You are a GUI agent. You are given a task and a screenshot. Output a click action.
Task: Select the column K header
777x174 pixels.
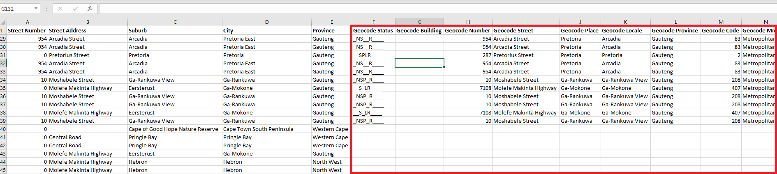pos(625,22)
